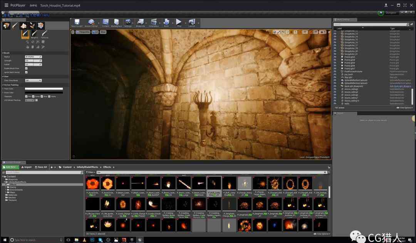Open View Options in World Outliner
Viewport: 416px width, 243px height.
pyautogui.click(x=404, y=108)
